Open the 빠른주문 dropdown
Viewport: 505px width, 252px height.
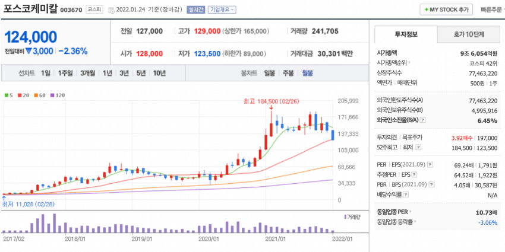click(x=492, y=9)
